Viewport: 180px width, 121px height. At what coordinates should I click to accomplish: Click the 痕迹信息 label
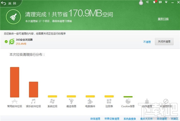coord(71,106)
